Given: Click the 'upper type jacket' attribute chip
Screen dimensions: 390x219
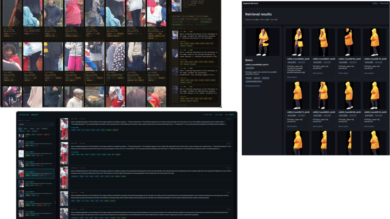Looking at the screenshot, I should coord(192,19).
